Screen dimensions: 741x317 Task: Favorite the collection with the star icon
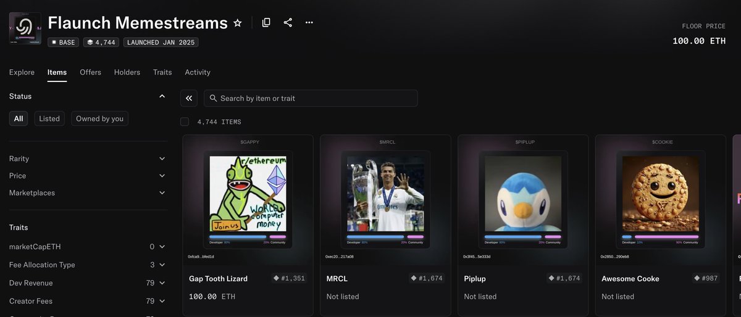(238, 23)
